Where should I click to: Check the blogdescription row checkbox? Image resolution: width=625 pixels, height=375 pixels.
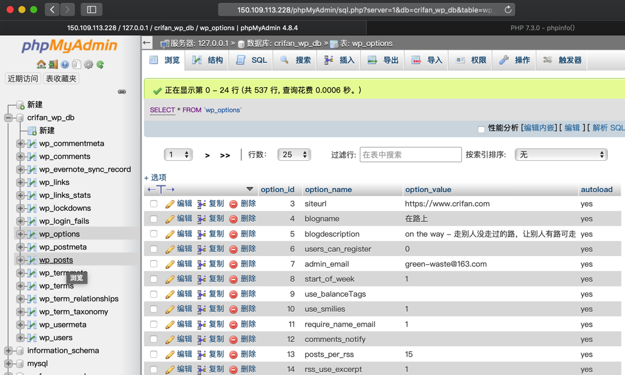154,234
